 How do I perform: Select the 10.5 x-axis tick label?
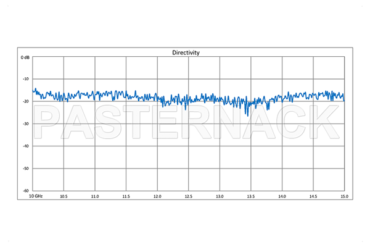click(64, 196)
